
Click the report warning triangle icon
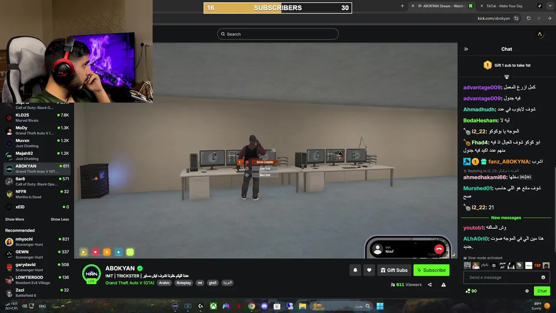pos(443,285)
